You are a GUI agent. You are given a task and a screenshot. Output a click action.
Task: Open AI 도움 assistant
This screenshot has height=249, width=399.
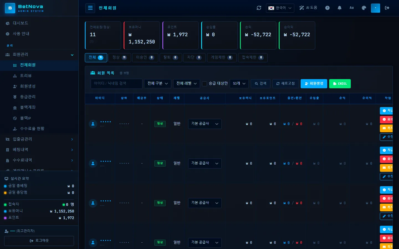[x=308, y=8]
